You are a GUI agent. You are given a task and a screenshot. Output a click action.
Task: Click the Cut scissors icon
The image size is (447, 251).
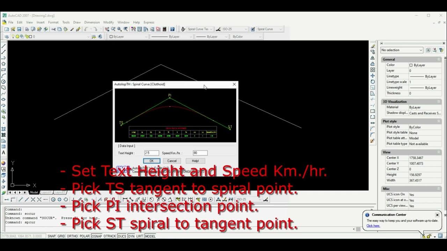click(x=53, y=29)
